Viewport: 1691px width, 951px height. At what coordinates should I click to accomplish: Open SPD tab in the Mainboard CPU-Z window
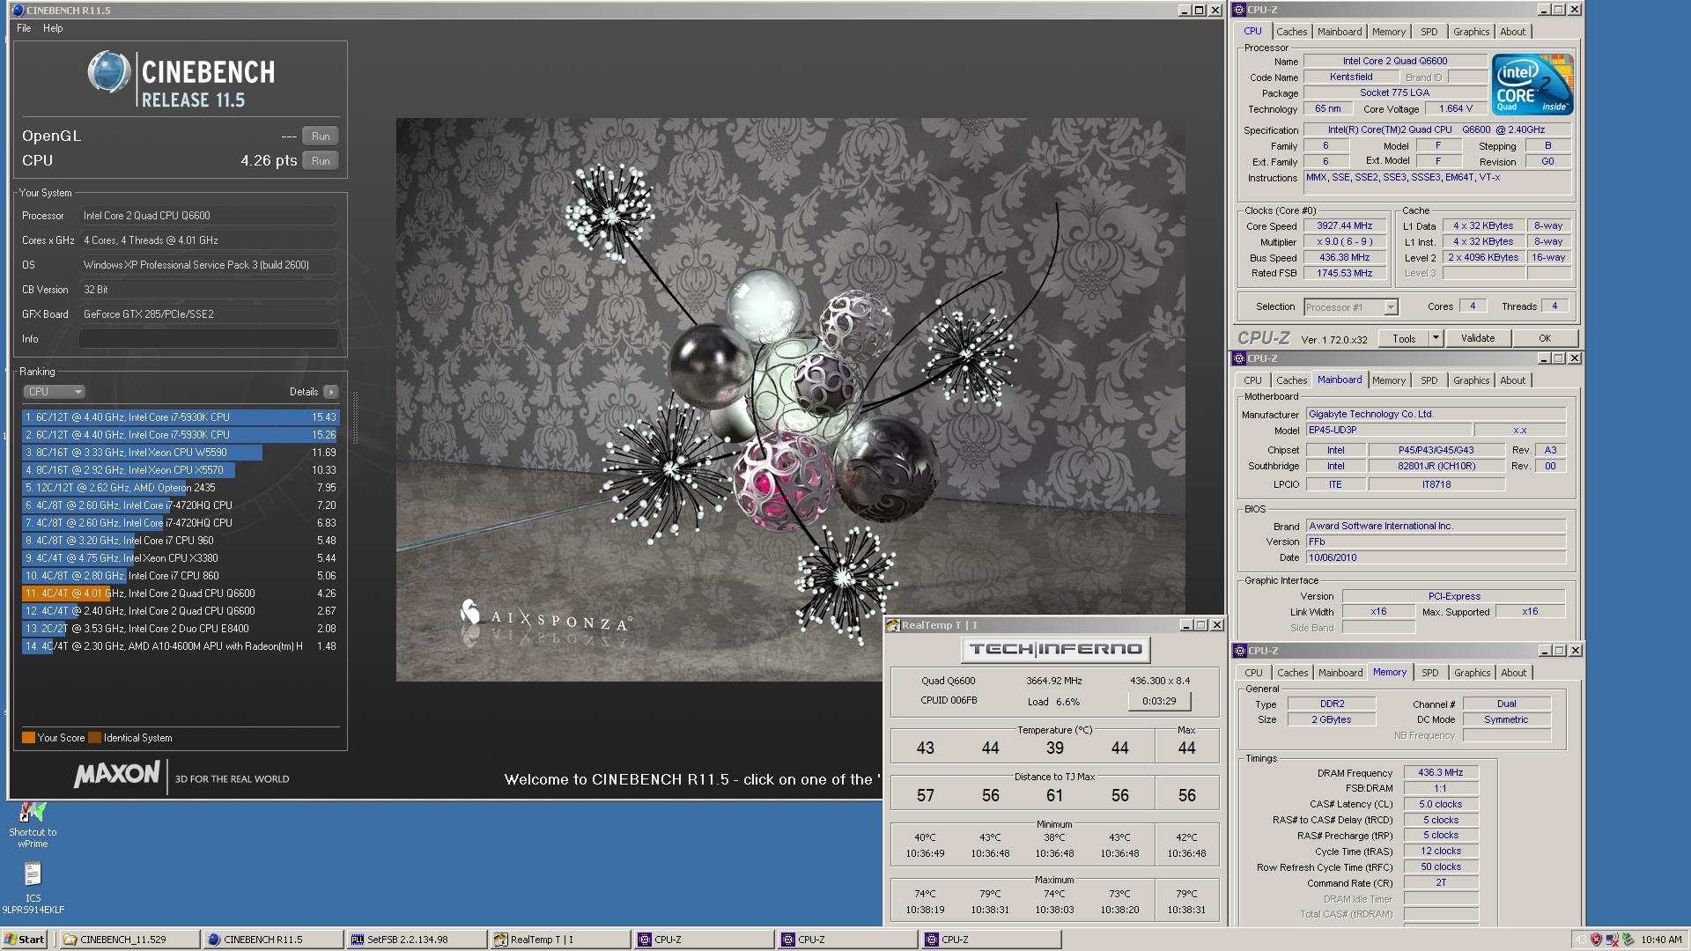tap(1429, 380)
